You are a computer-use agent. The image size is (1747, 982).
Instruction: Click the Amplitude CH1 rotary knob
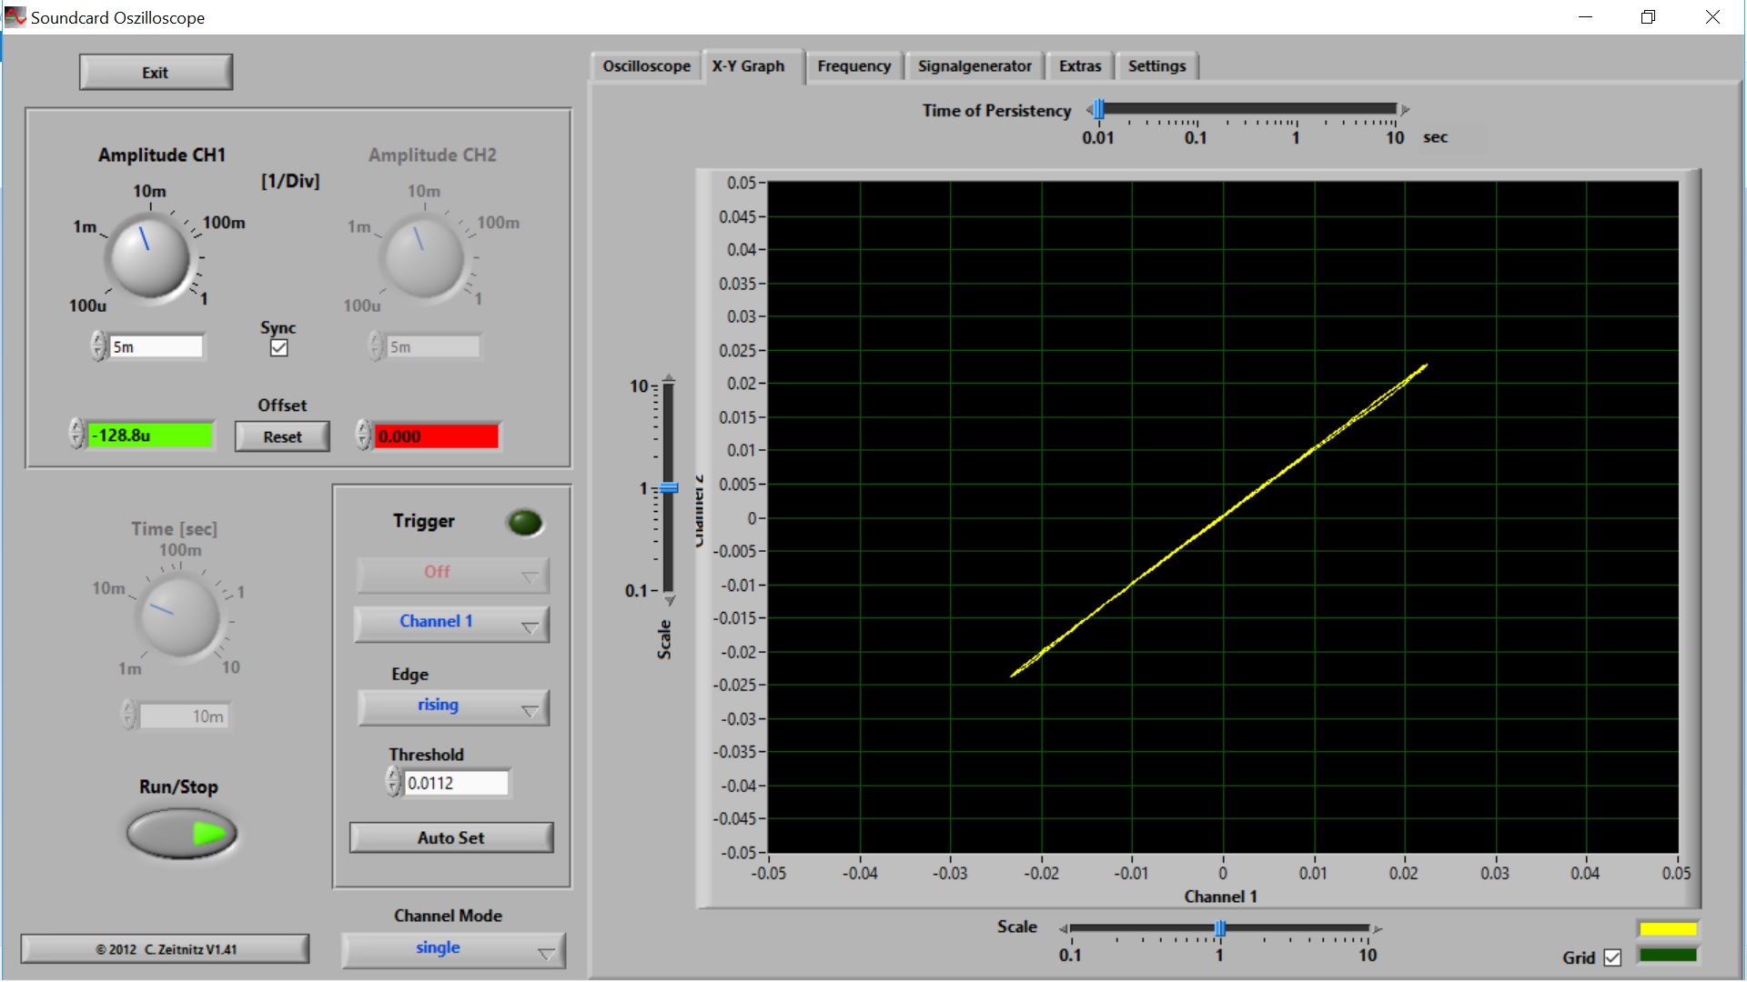[149, 257]
